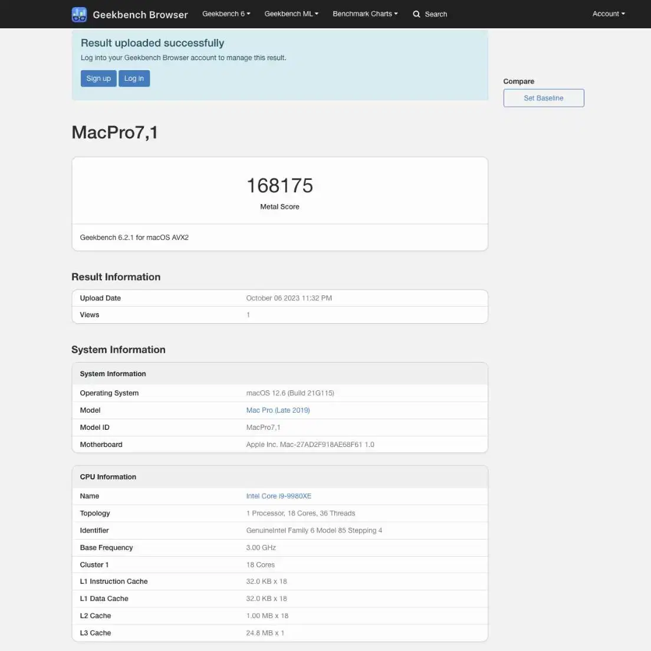Click the upload date October 06 2023 value
The width and height of the screenshot is (651, 651).
click(289, 298)
